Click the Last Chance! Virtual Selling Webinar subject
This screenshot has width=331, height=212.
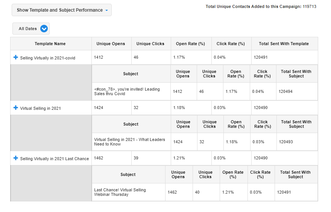pyautogui.click(x=120, y=192)
